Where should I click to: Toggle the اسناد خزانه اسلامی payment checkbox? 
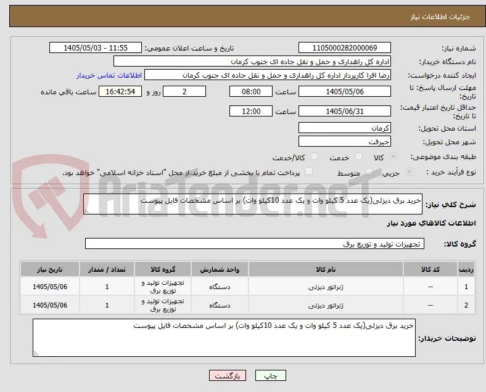pos(308,171)
